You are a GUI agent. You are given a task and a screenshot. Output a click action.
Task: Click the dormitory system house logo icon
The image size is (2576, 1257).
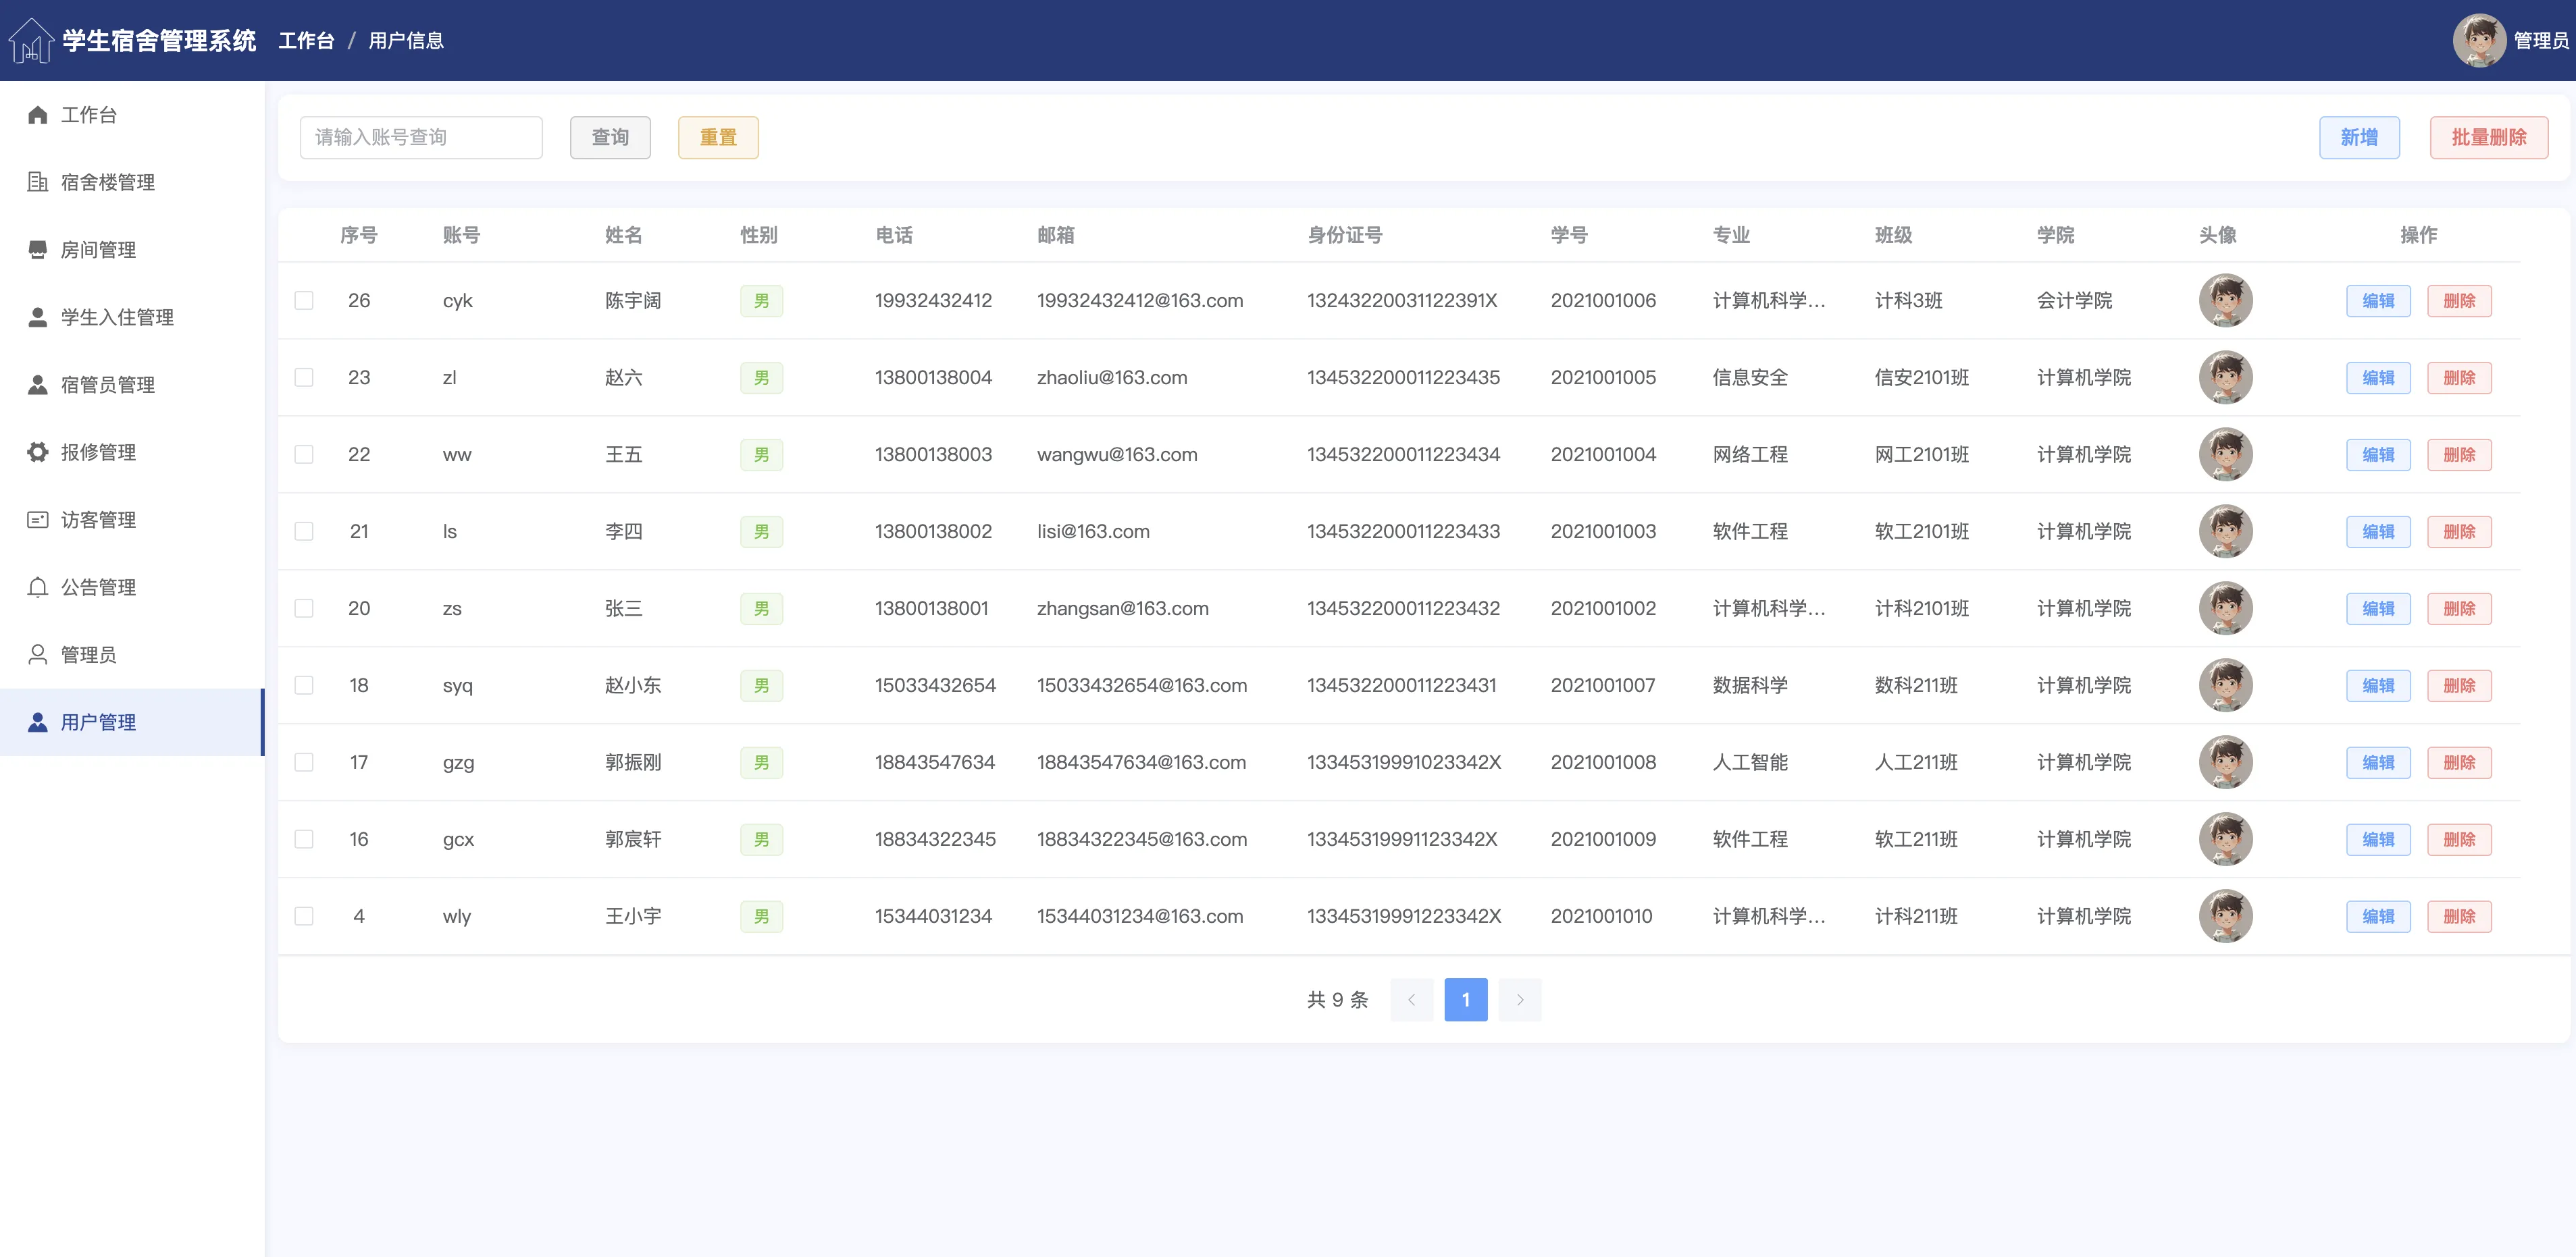(x=31, y=41)
